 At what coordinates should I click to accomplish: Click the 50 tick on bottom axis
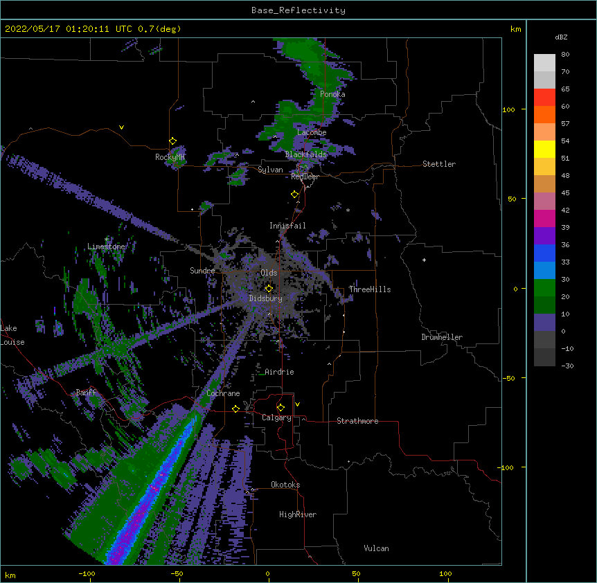[x=356, y=574]
